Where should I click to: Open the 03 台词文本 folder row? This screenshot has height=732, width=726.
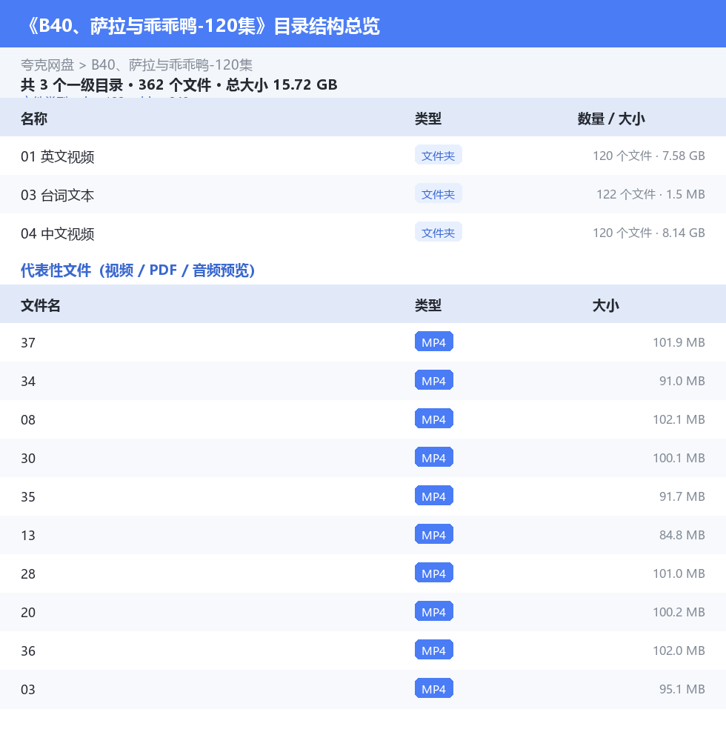(363, 194)
